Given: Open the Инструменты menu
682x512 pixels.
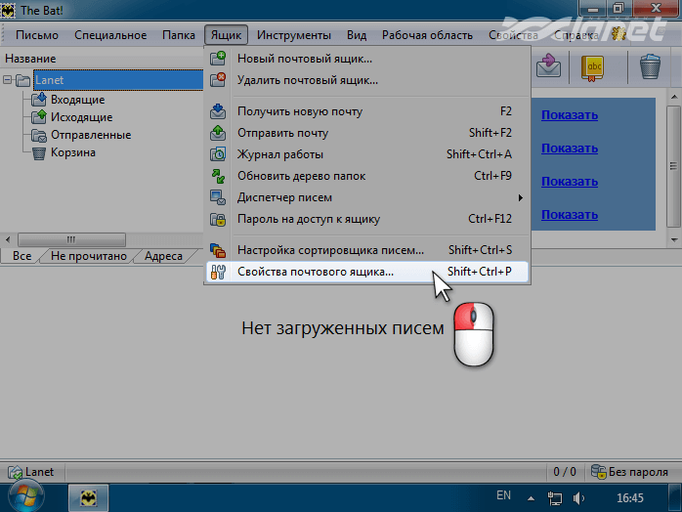Looking at the screenshot, I should [294, 35].
